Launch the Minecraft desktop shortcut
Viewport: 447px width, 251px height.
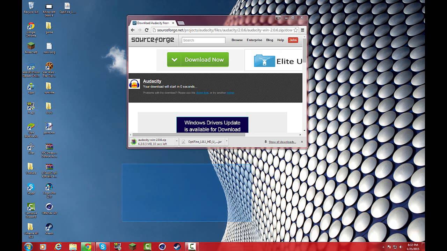click(x=31, y=48)
